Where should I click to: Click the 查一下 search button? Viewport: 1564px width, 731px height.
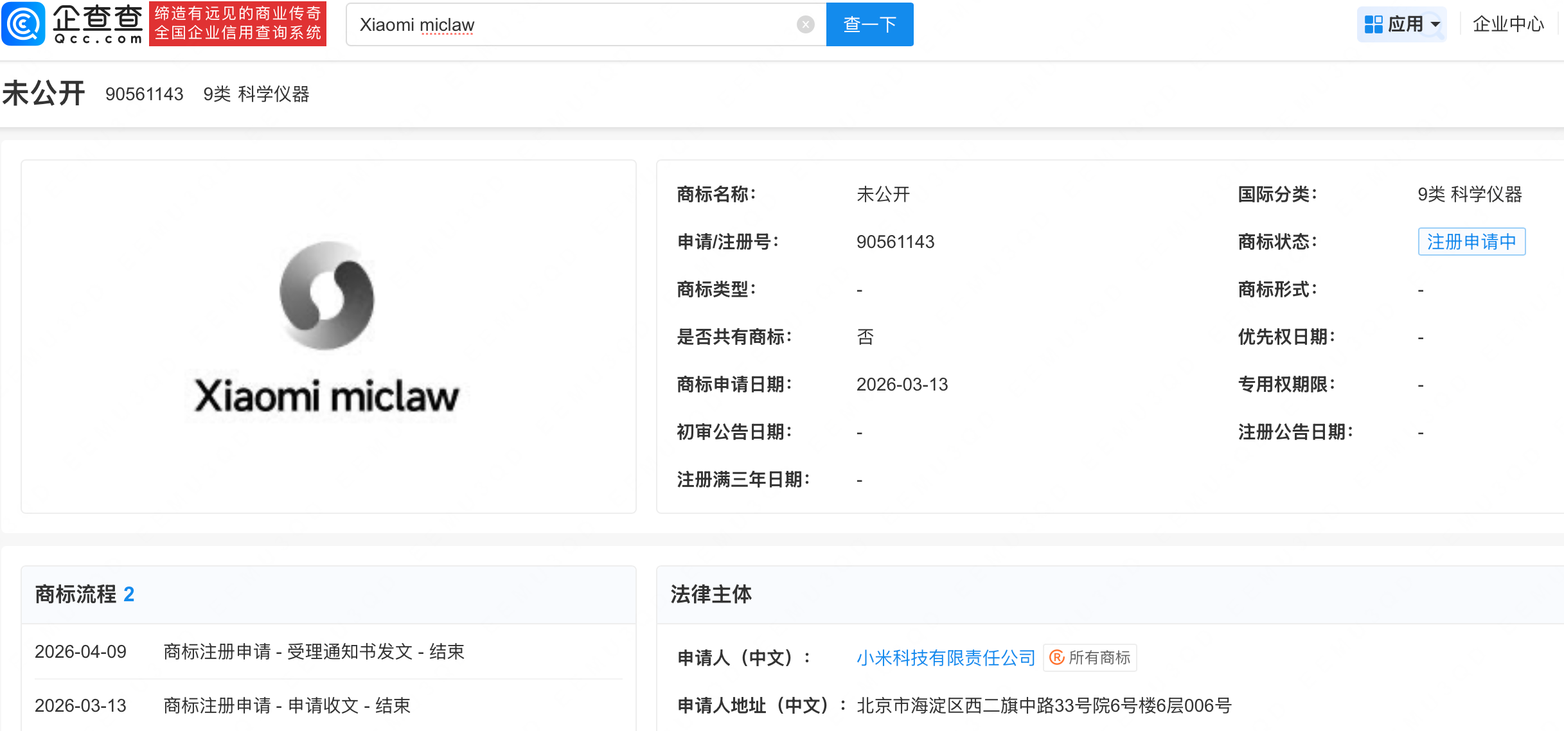pos(869,24)
